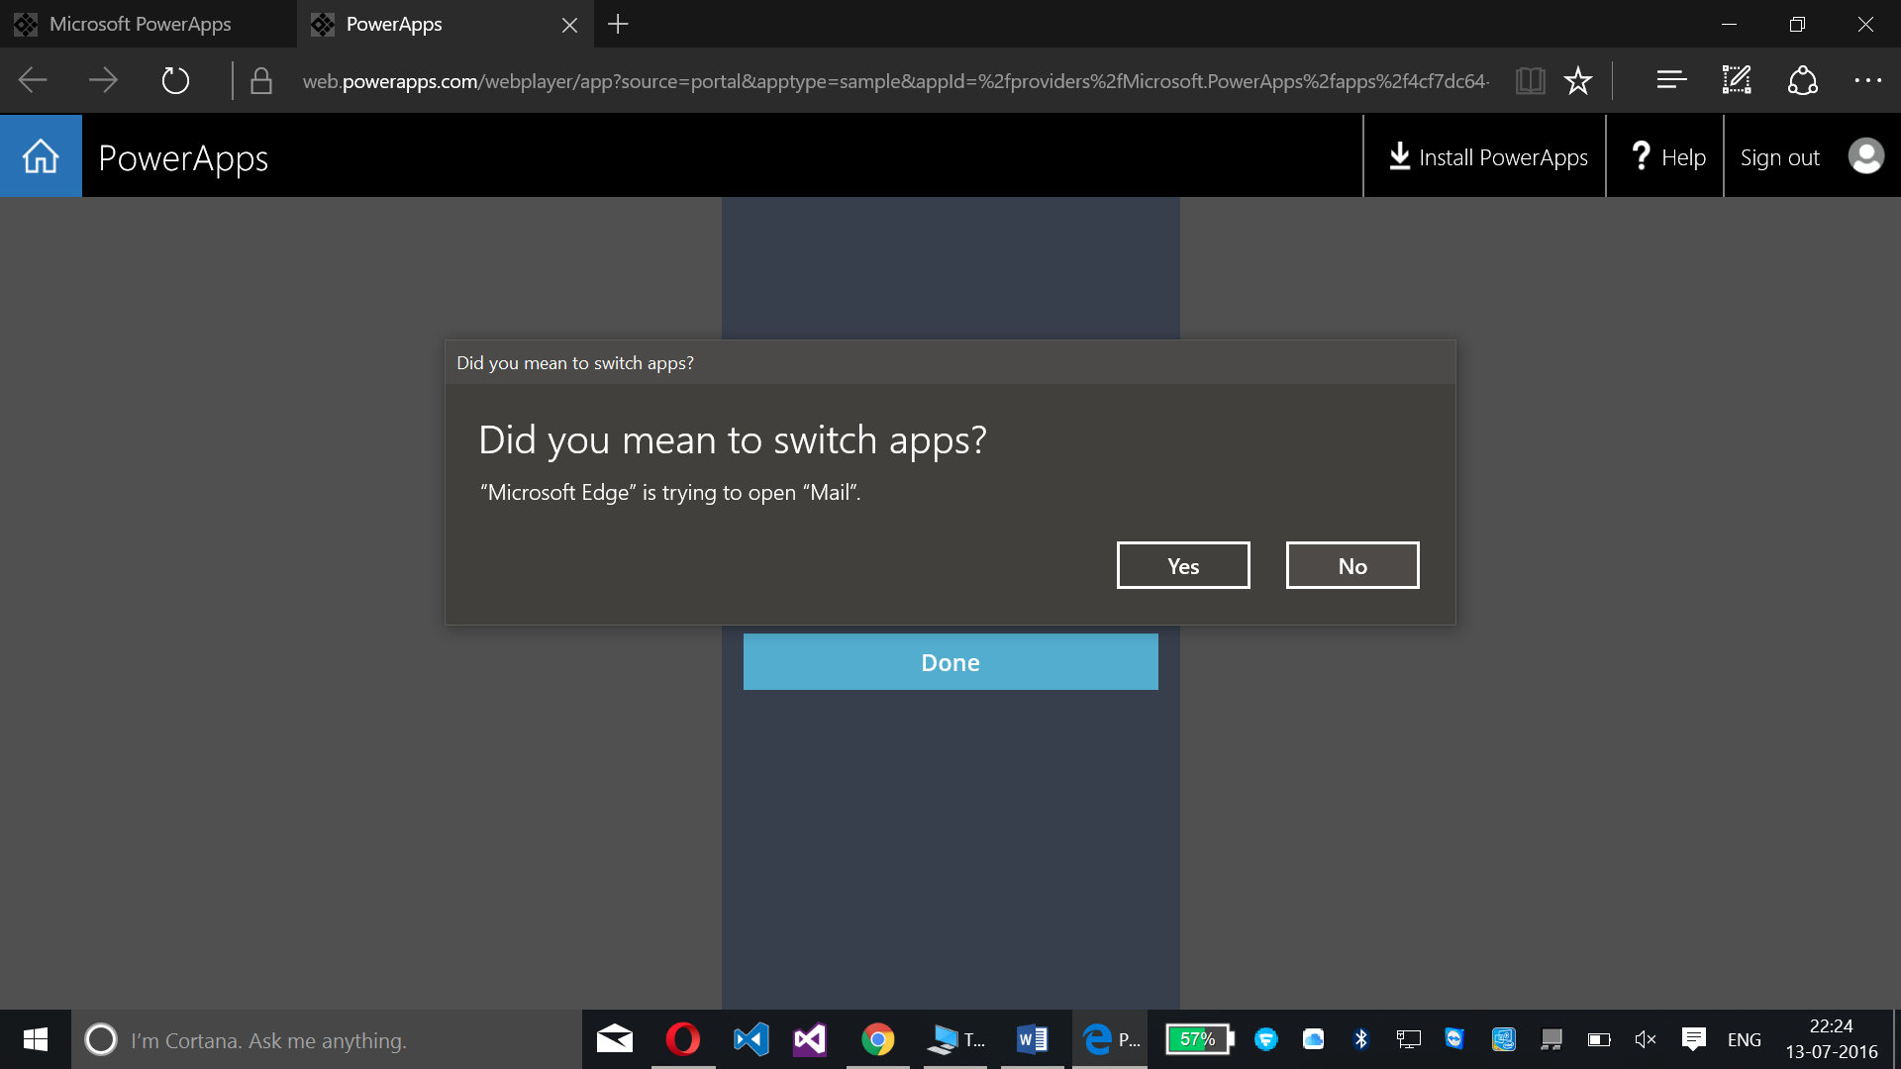Viewport: 1901px width, 1069px height.
Task: Go back in Edge browser
Action: click(33, 80)
